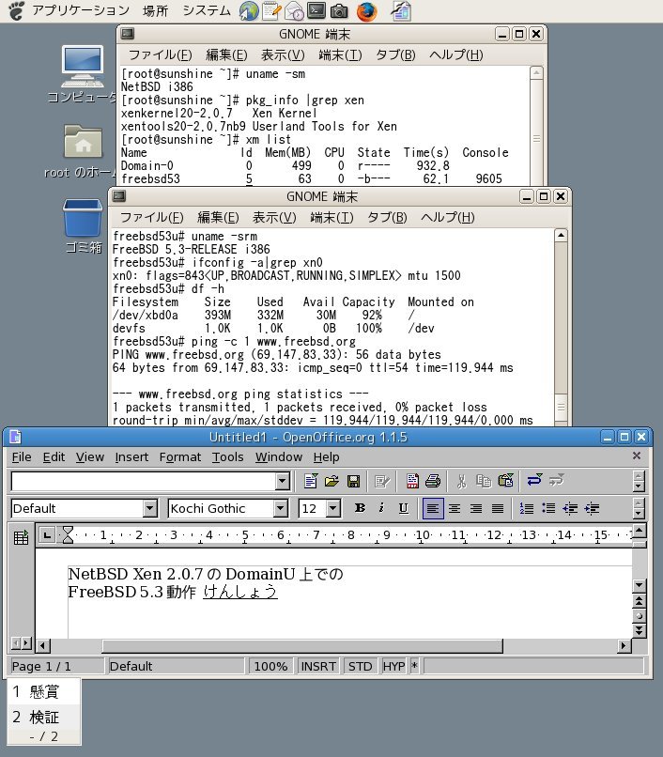This screenshot has width=663, height=757.
Task: Click the table icon left of ruler
Action: (x=21, y=537)
